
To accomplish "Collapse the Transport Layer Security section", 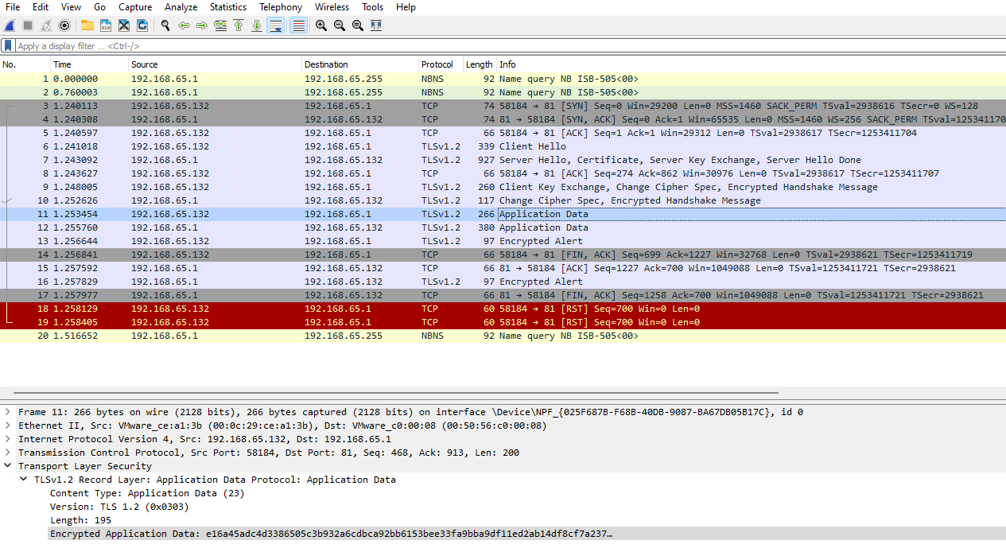I will tap(8, 466).
